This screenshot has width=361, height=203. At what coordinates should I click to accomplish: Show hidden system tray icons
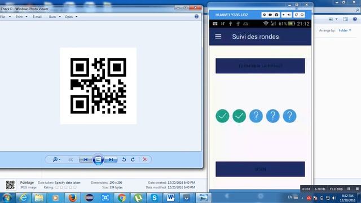pos(302,198)
